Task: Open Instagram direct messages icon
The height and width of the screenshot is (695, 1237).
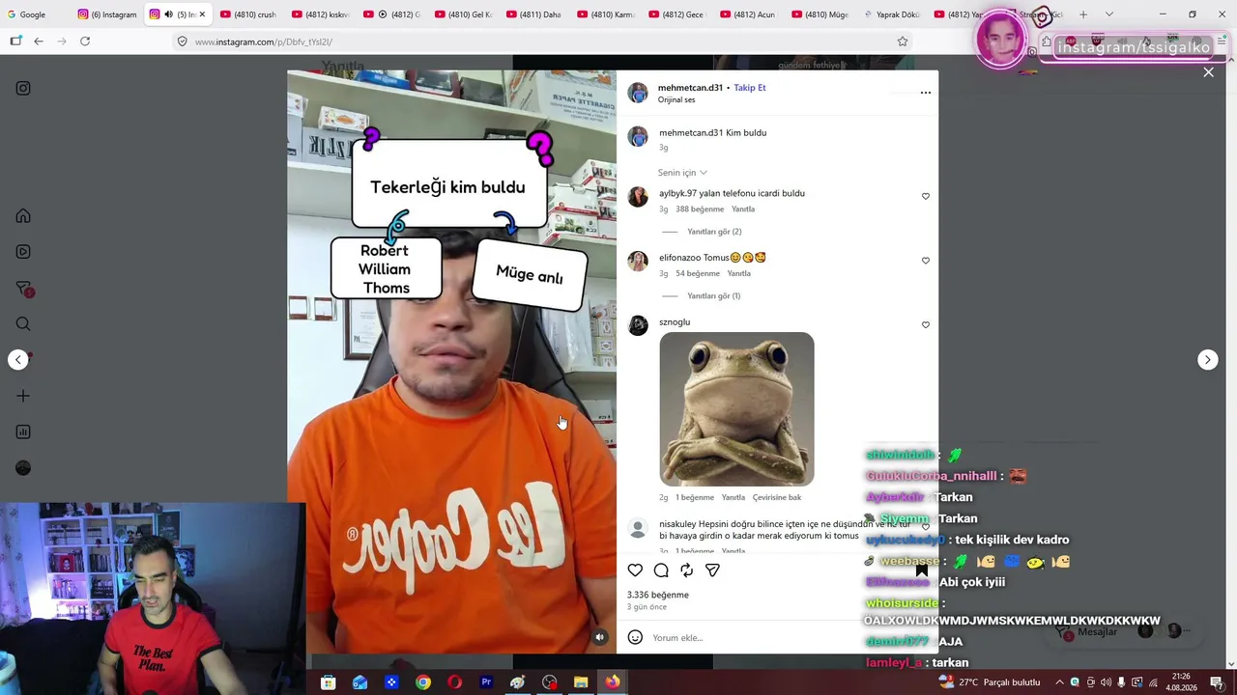Action: [x=24, y=289]
